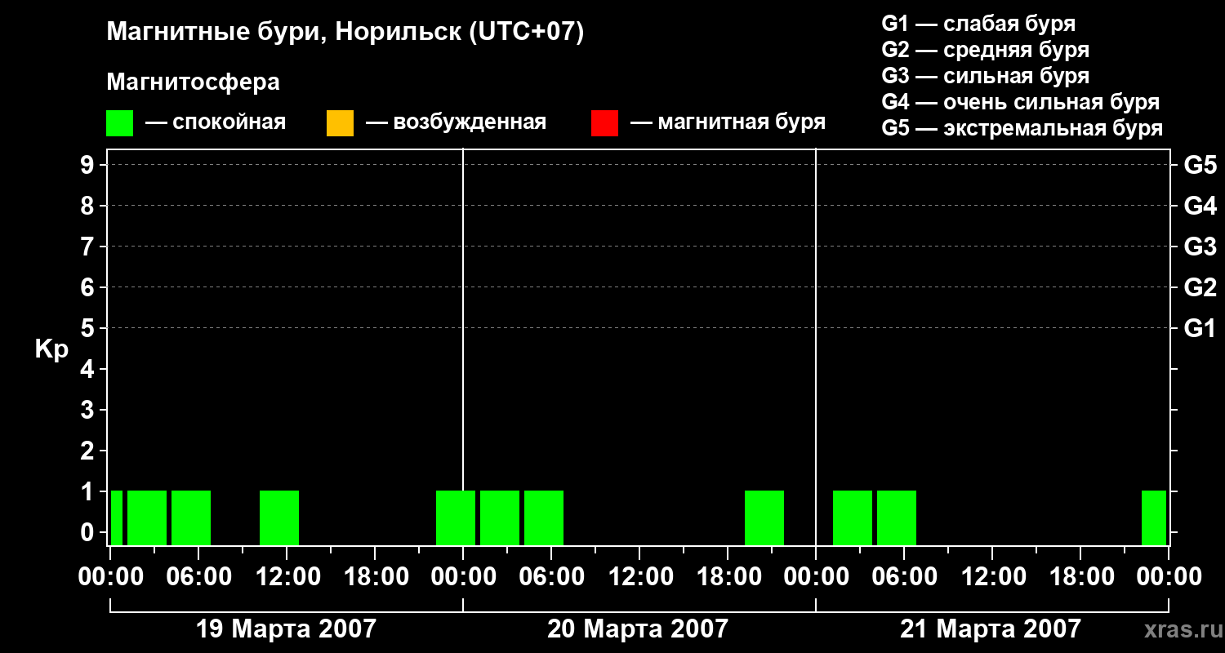Click the red «магнитная буря» legend swatch
Image resolution: width=1225 pixels, height=653 pixels.
tap(604, 123)
